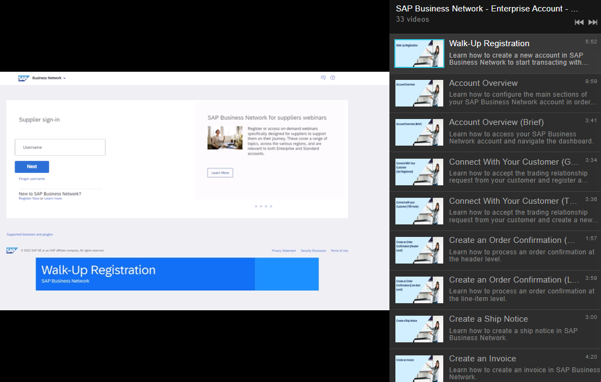Screen dimensions: 601x382
Task: Click the SAP logo in header
Action: [23, 78]
